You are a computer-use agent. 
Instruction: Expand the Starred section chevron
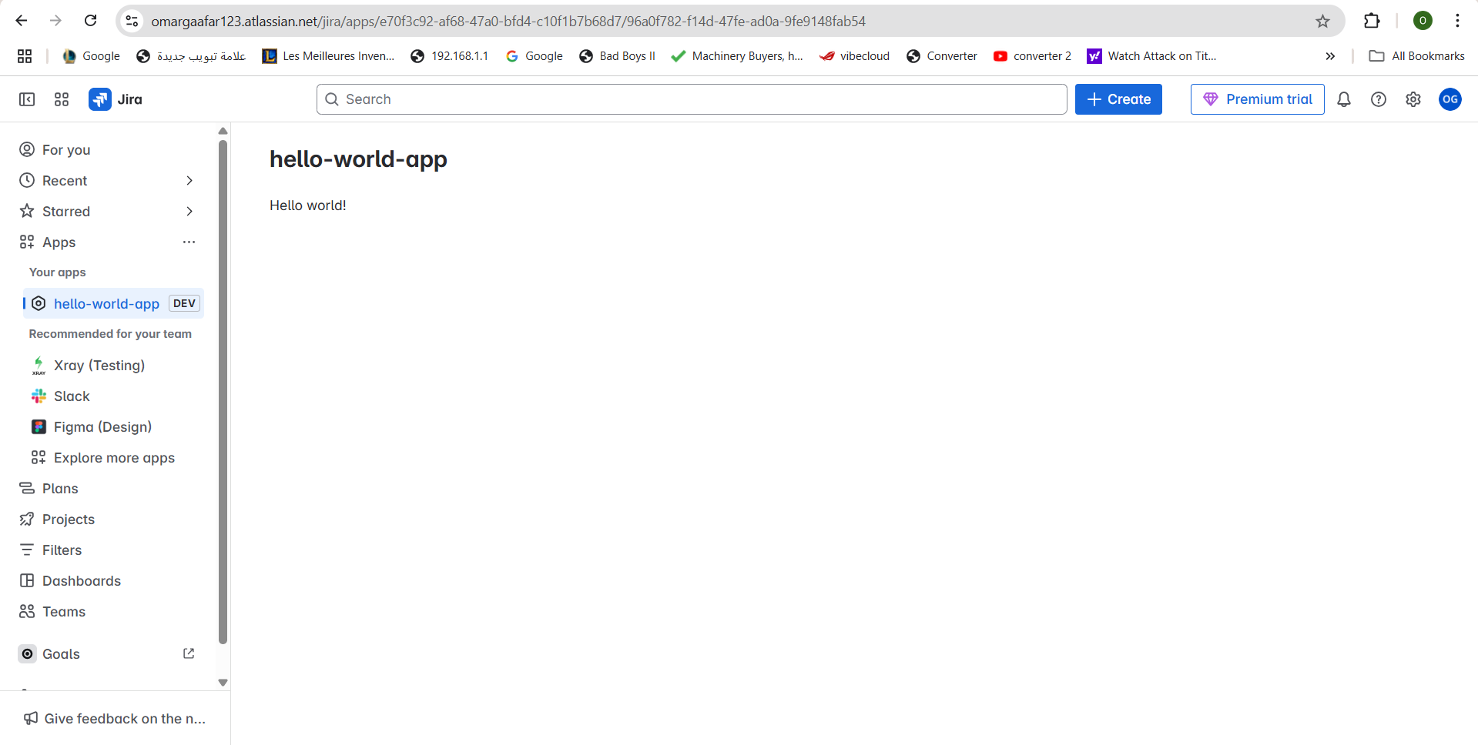click(x=189, y=211)
